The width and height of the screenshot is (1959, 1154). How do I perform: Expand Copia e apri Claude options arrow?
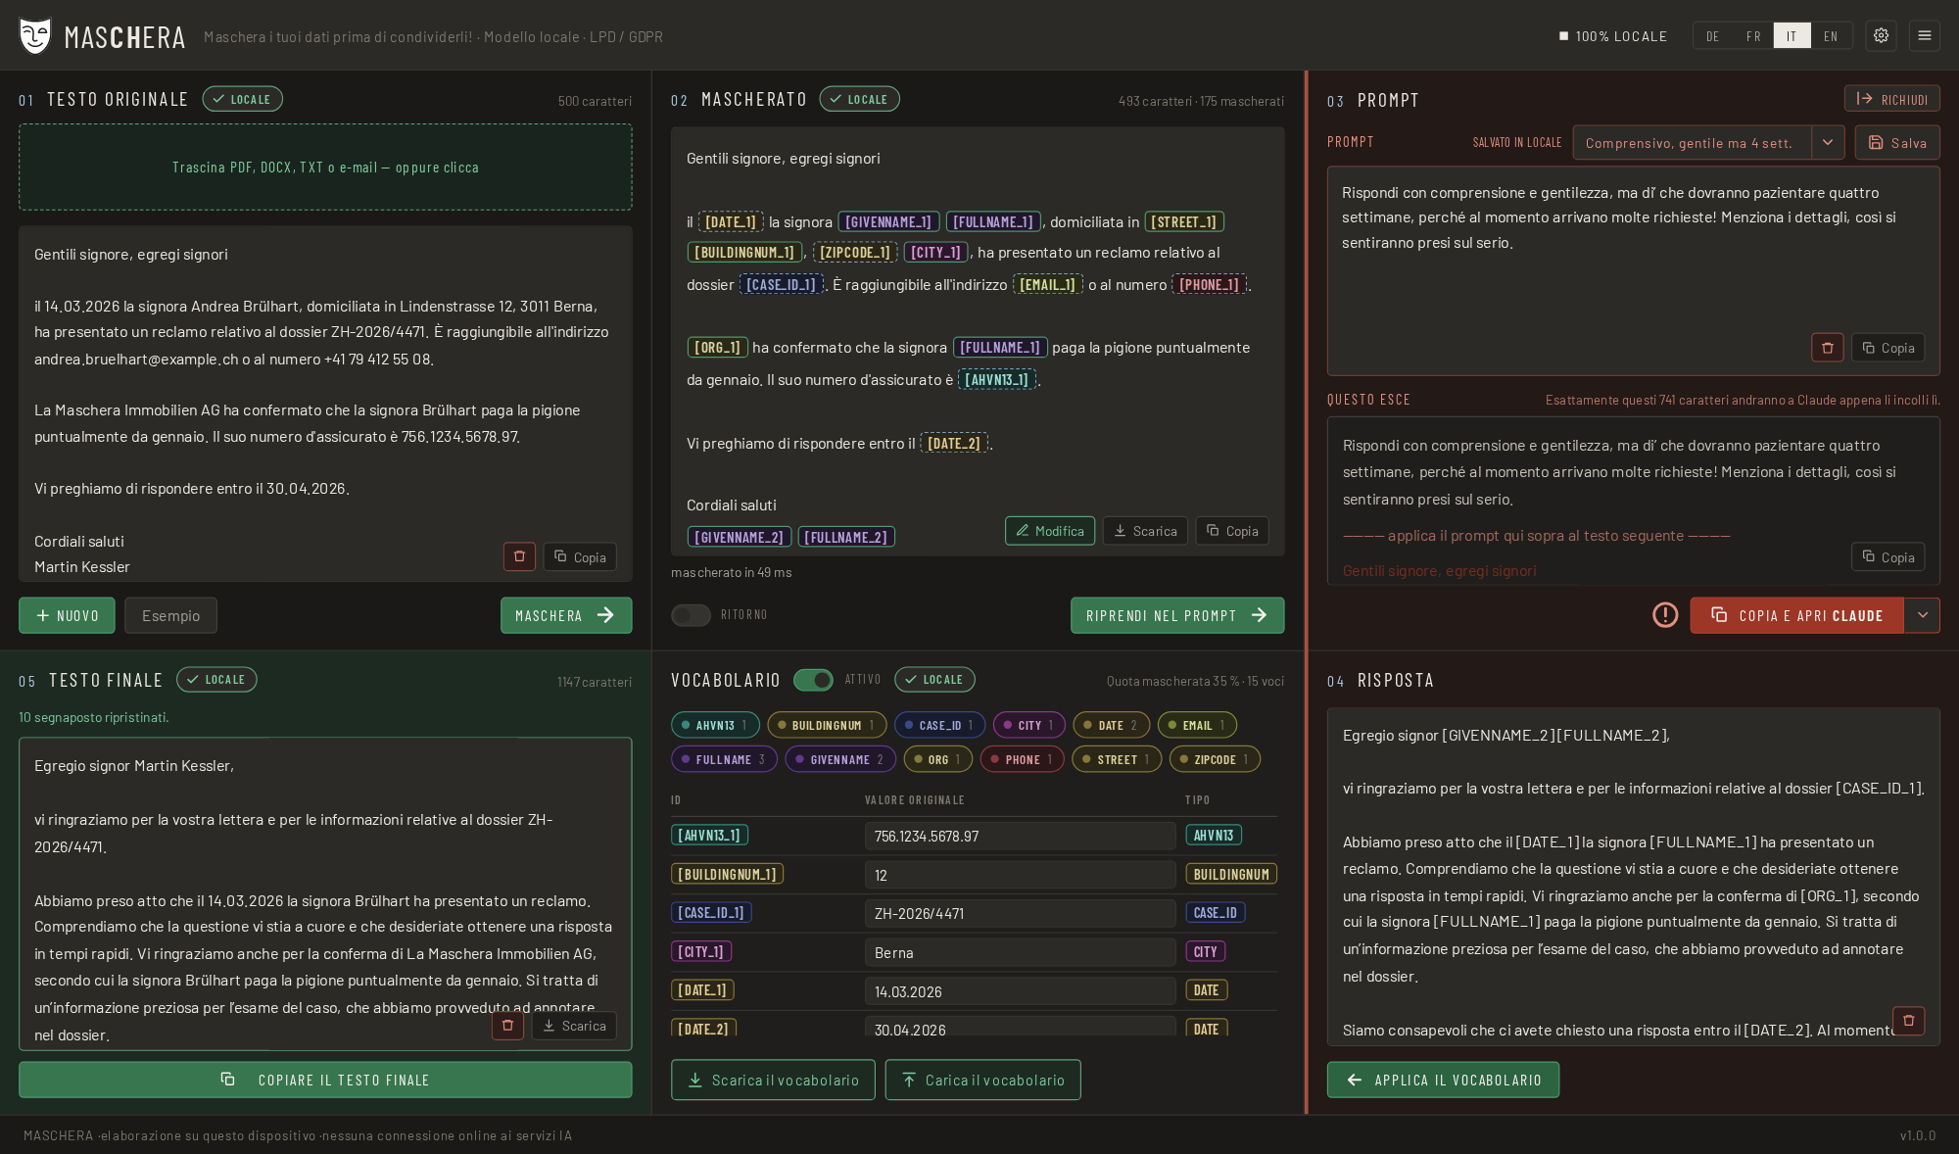[1923, 615]
